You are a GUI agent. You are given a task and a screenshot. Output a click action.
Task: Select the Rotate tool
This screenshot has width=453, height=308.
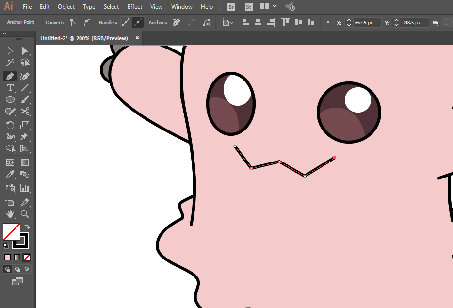10,125
